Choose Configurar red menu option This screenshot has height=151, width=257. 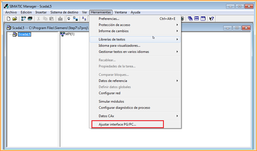109,93
